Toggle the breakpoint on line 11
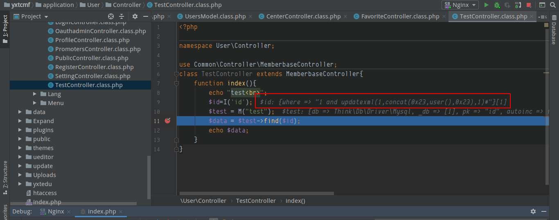The width and height of the screenshot is (559, 220). pos(167,121)
